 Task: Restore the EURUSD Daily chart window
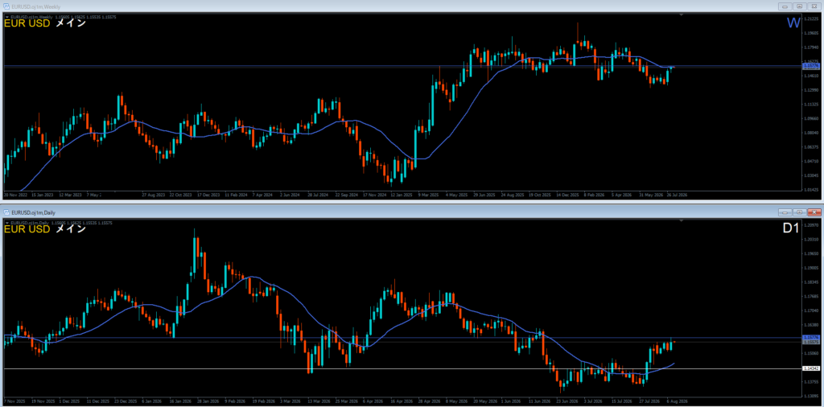[x=799, y=212]
